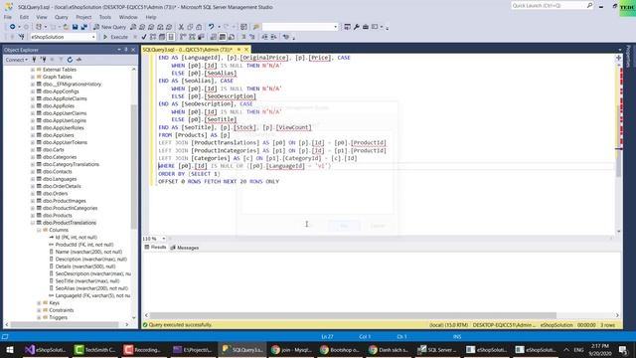The image size is (636, 358).
Task: Click the Open File folder icon
Action: click(66, 27)
